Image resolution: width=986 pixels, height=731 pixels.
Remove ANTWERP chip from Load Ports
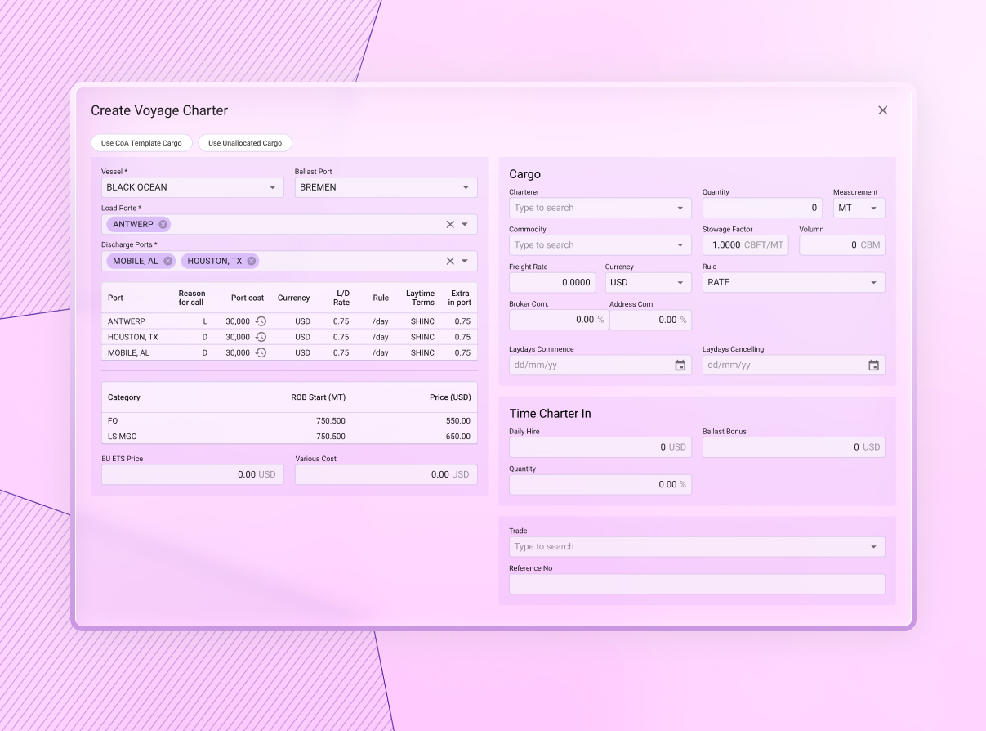163,224
